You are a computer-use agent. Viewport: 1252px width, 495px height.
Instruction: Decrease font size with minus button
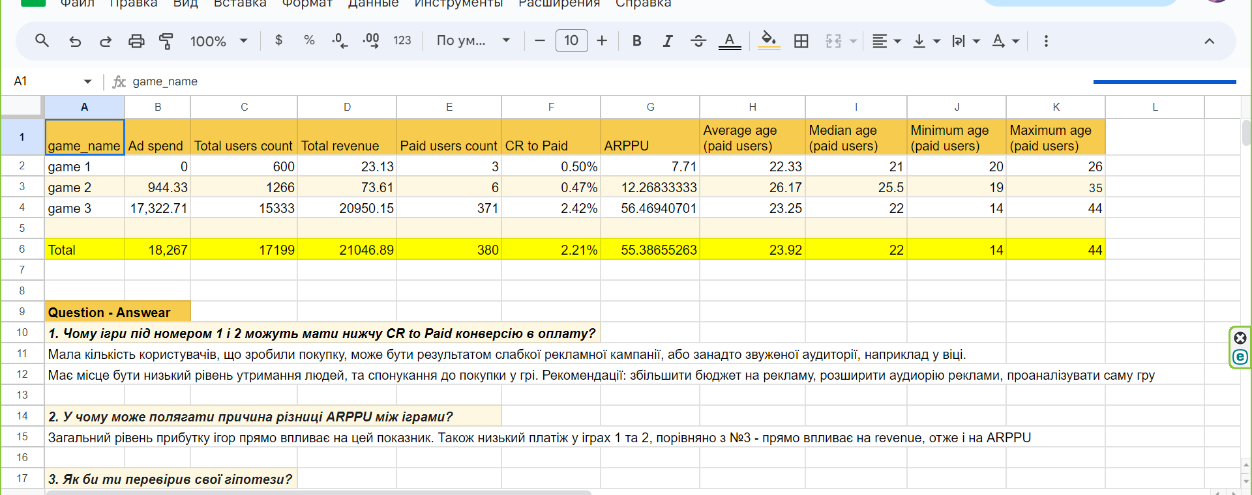(x=539, y=40)
